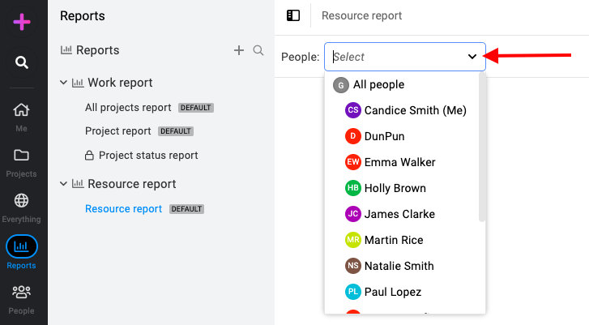Screen dimensions: 589x325
Task: Click the Resource report page title
Action: pos(361,15)
